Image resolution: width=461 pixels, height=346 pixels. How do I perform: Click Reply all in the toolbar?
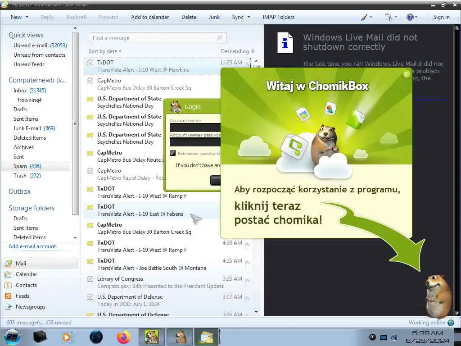coord(77,17)
